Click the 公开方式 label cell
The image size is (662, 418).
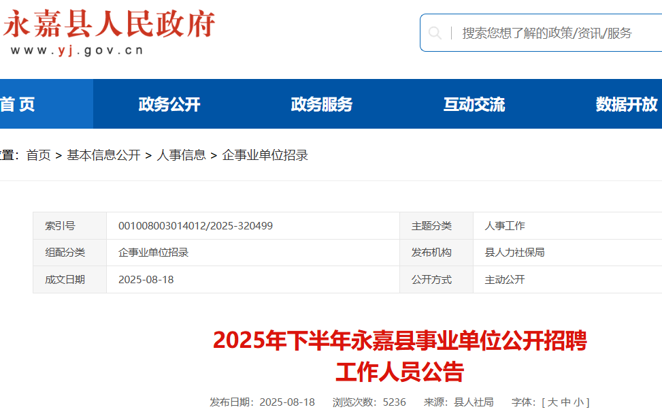[x=437, y=279]
